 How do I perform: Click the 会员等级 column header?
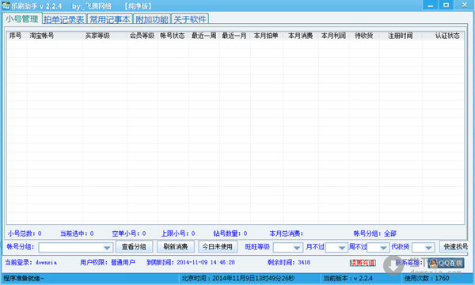pos(142,36)
